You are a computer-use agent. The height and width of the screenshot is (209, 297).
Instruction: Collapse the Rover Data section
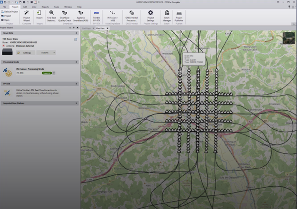76,33
